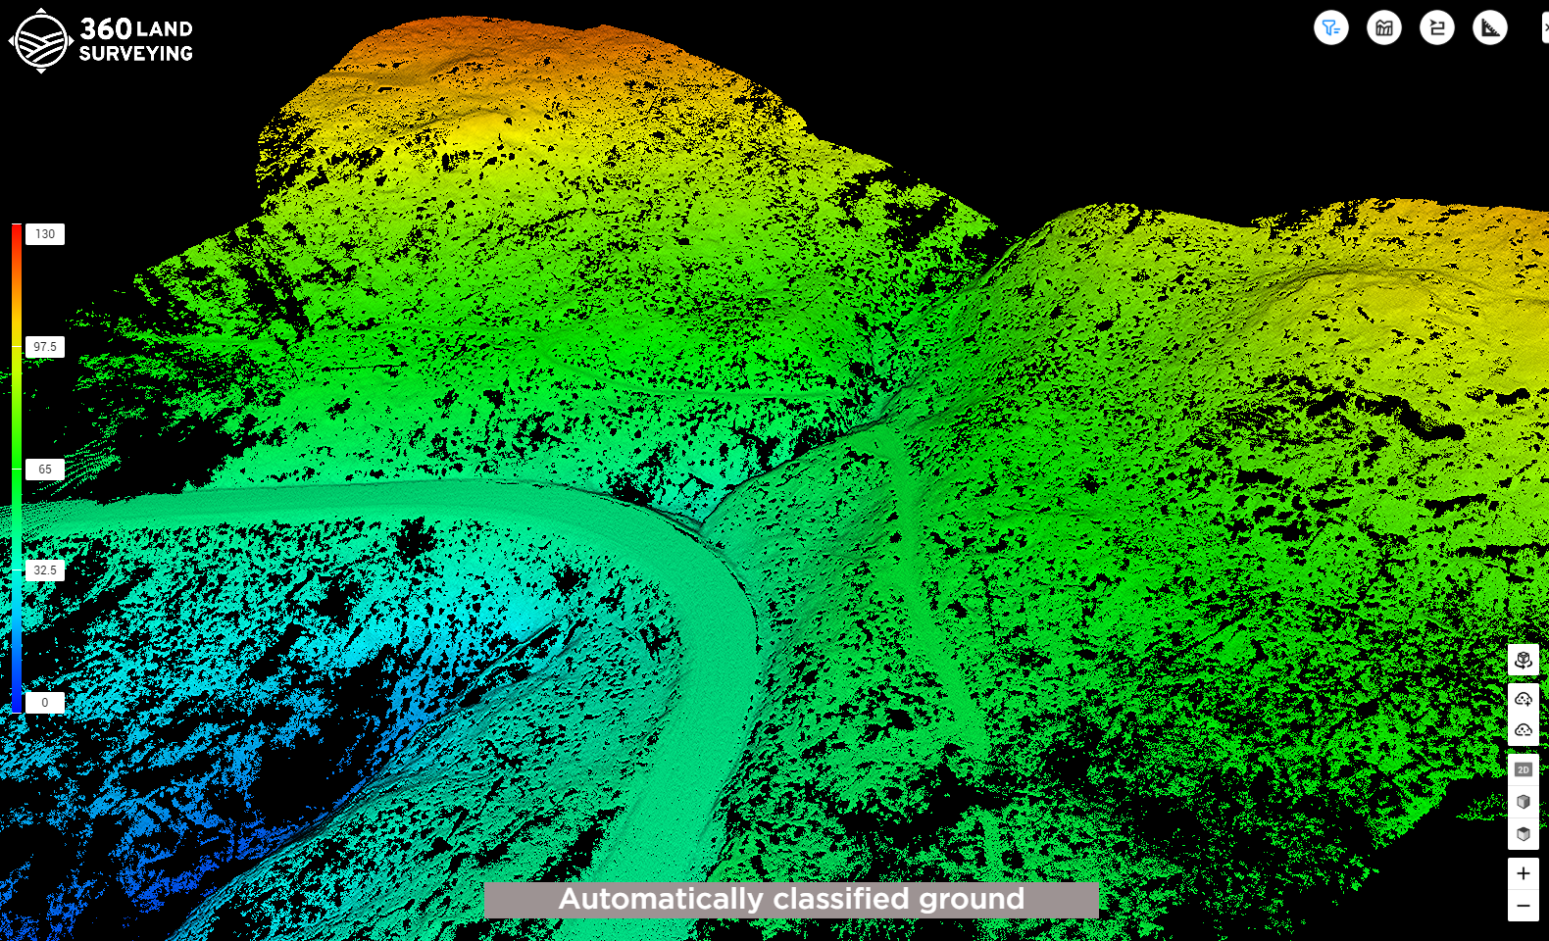Click the 360 Land Surveying logo
This screenshot has height=941, width=1549.
click(101, 41)
